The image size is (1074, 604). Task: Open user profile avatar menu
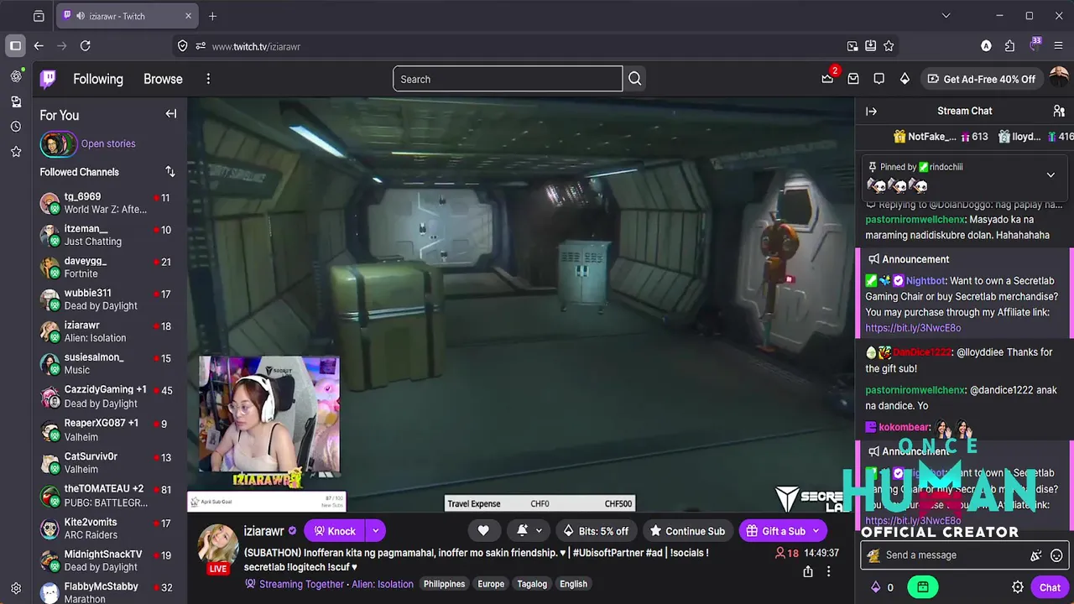tap(1059, 79)
